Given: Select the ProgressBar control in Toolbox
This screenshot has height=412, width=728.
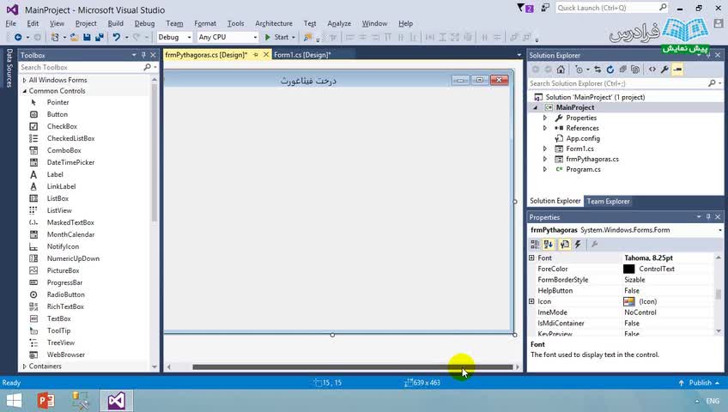Looking at the screenshot, I should pyautogui.click(x=64, y=282).
